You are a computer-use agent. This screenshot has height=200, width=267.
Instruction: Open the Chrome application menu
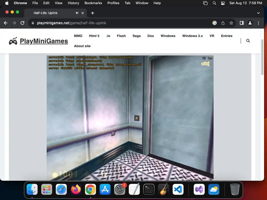[x=20, y=3]
